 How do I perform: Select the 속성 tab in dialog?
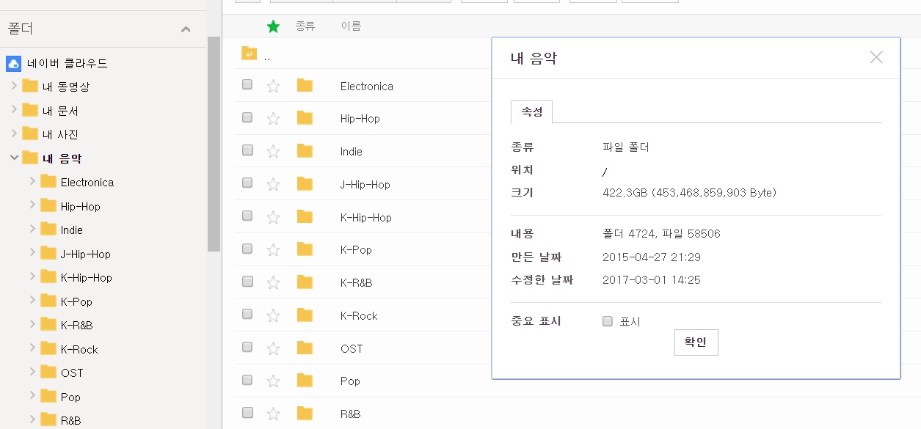pos(531,112)
